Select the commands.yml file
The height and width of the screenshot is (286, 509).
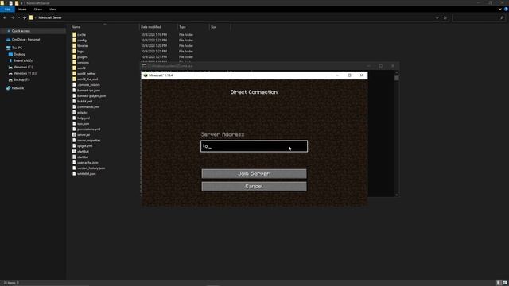click(x=88, y=107)
